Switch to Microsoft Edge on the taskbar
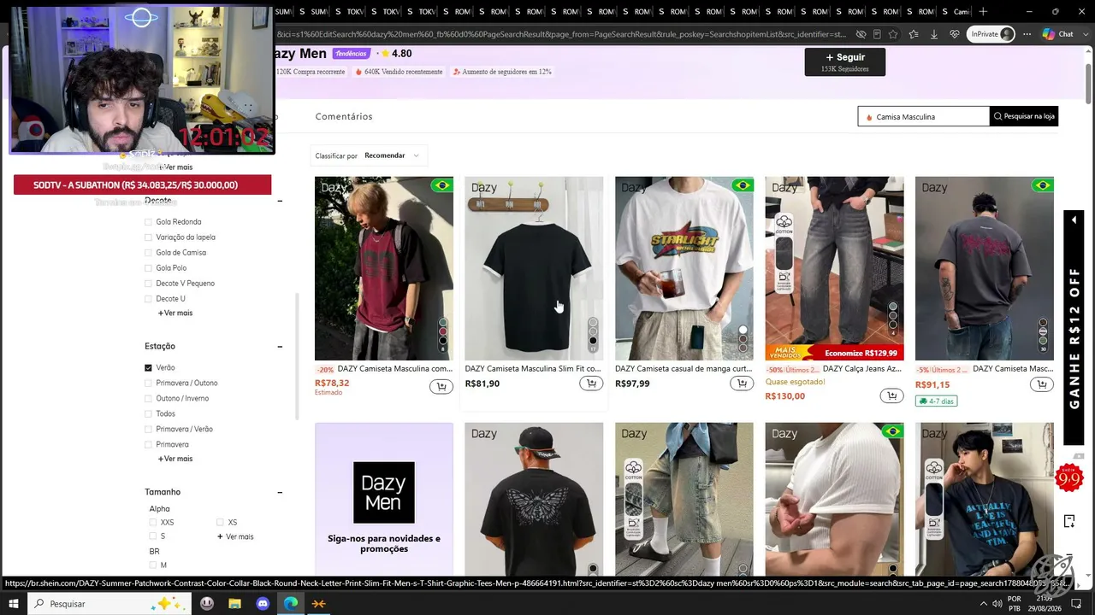Screen dimensions: 1095x615 291,604
